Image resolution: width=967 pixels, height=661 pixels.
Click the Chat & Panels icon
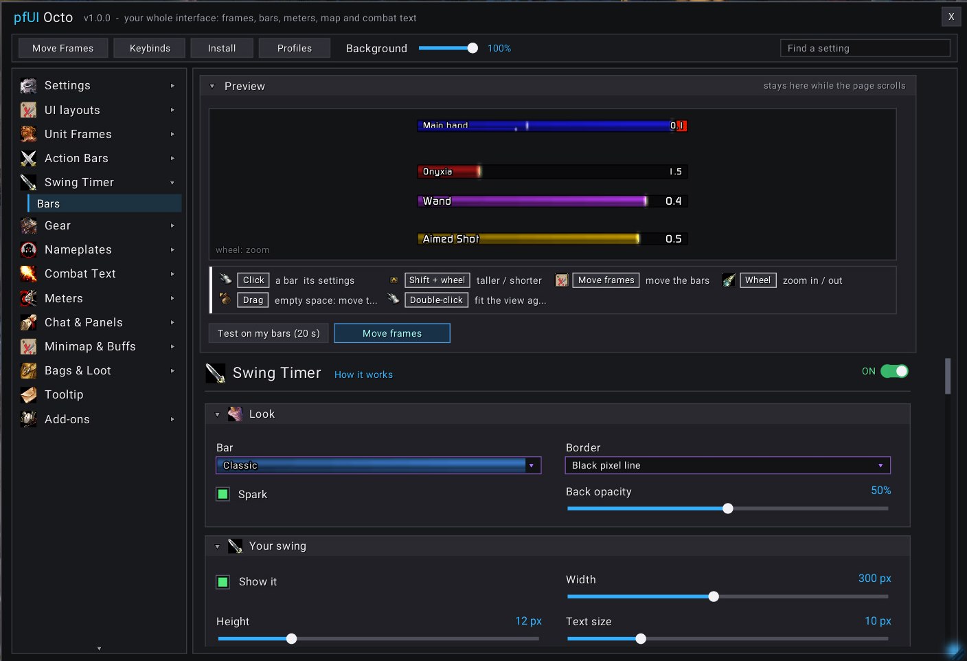pyautogui.click(x=28, y=322)
